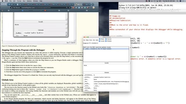Image resolution: width=186 pixels, height=104 pixels.
Task: Close the active Cha browser tab
Action: (x=81, y=5)
